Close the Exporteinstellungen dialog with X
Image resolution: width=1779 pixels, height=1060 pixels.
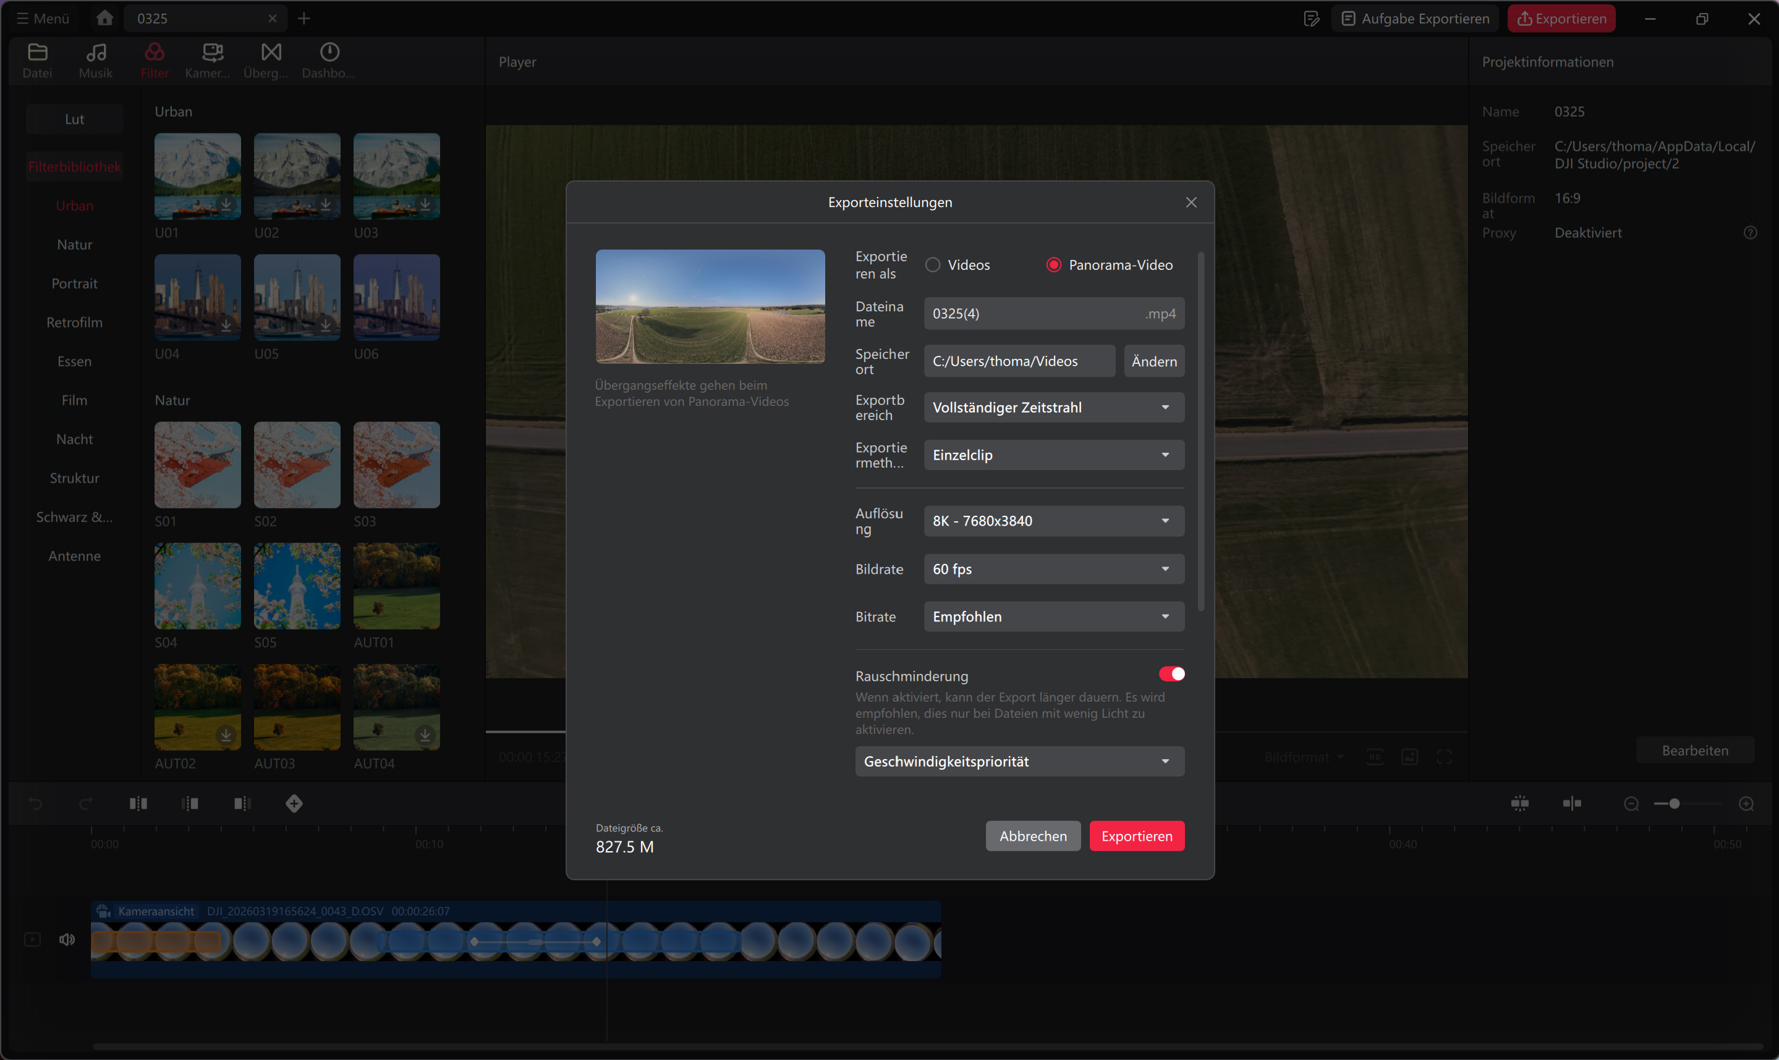[x=1191, y=202]
